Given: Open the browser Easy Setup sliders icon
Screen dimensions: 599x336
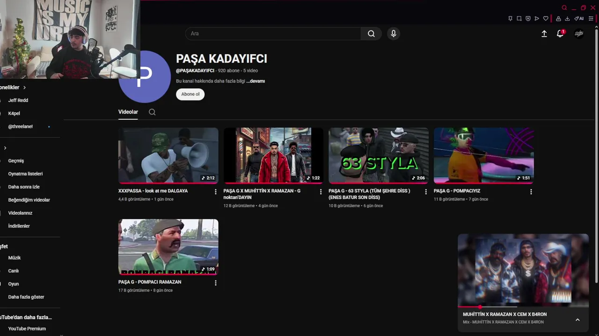Looking at the screenshot, I should 591,19.
